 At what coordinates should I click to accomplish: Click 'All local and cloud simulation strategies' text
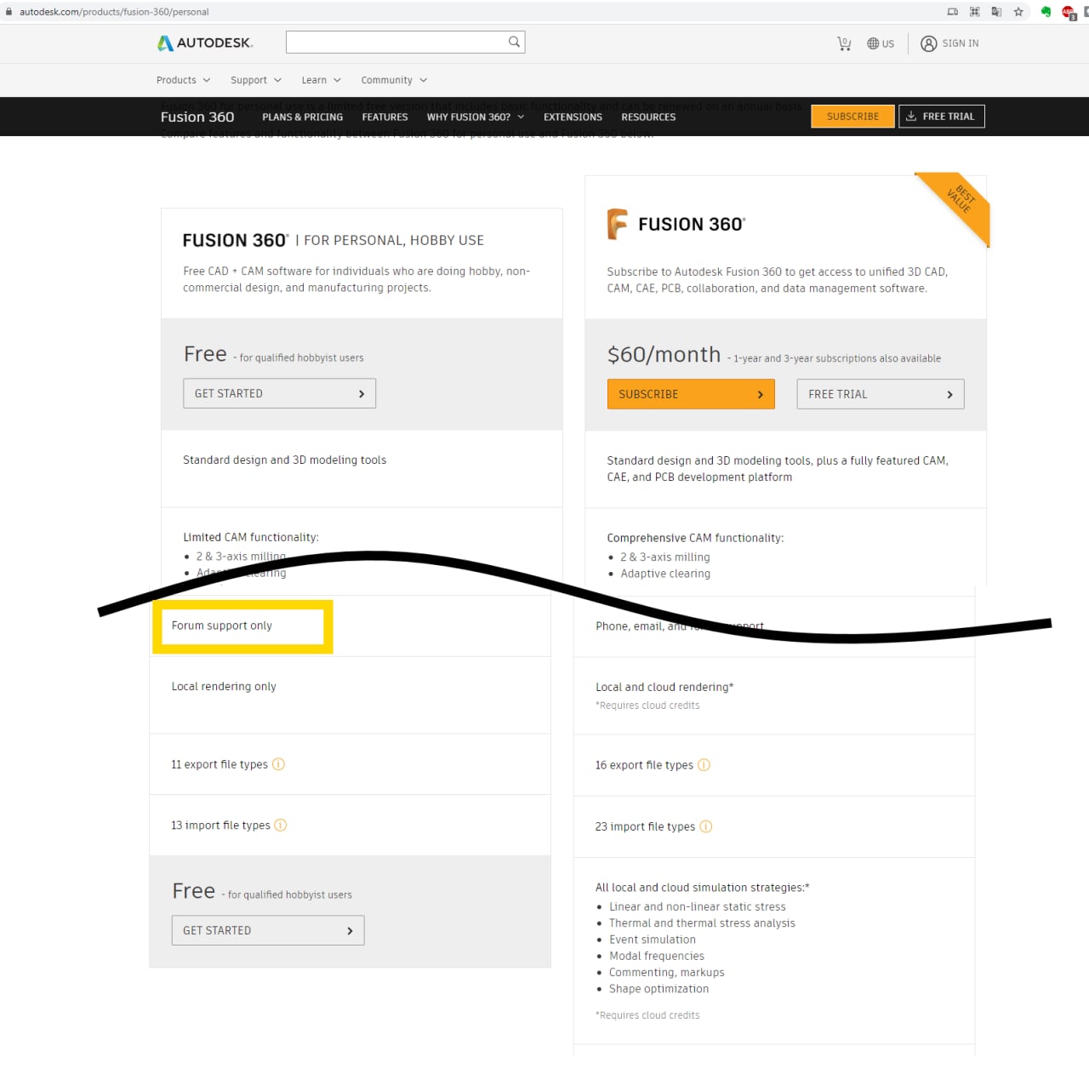(x=702, y=888)
